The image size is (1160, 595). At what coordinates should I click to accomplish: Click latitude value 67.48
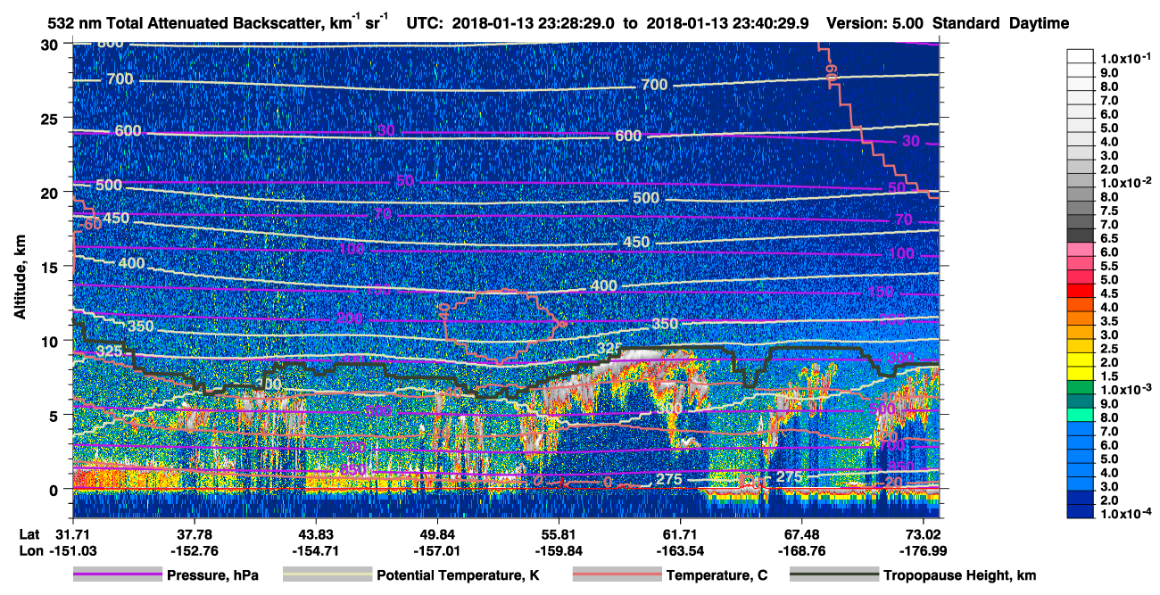tap(802, 533)
